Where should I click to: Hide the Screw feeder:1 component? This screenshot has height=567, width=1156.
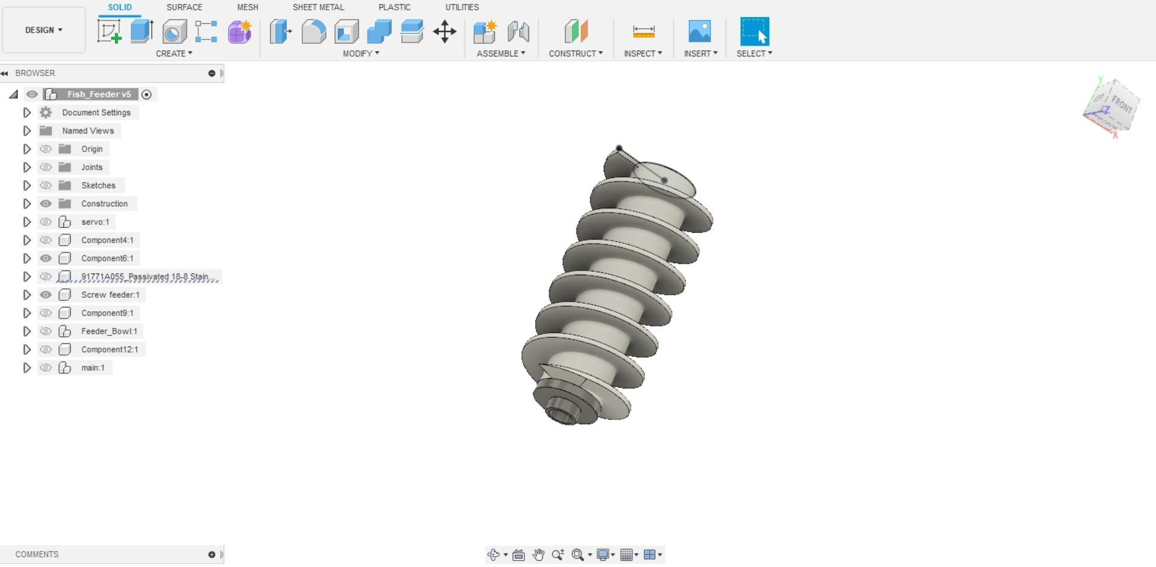coord(46,295)
